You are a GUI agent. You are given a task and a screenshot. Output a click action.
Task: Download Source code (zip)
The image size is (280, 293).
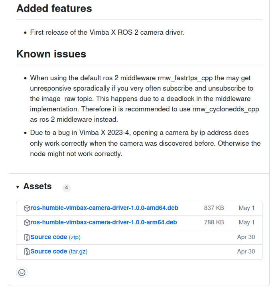pyautogui.click(x=55, y=237)
